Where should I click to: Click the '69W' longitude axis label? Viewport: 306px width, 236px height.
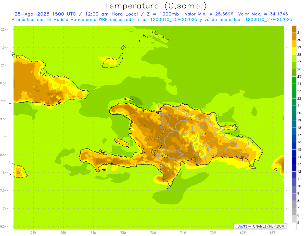[x=243, y=232]
